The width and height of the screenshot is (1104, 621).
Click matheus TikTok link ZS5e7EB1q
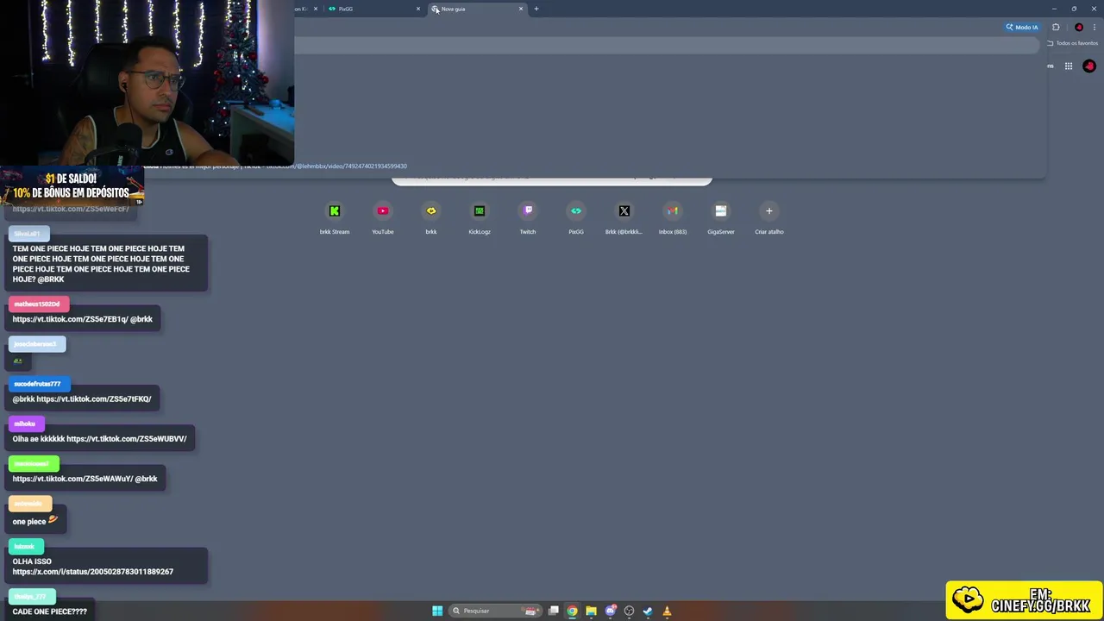(x=70, y=319)
